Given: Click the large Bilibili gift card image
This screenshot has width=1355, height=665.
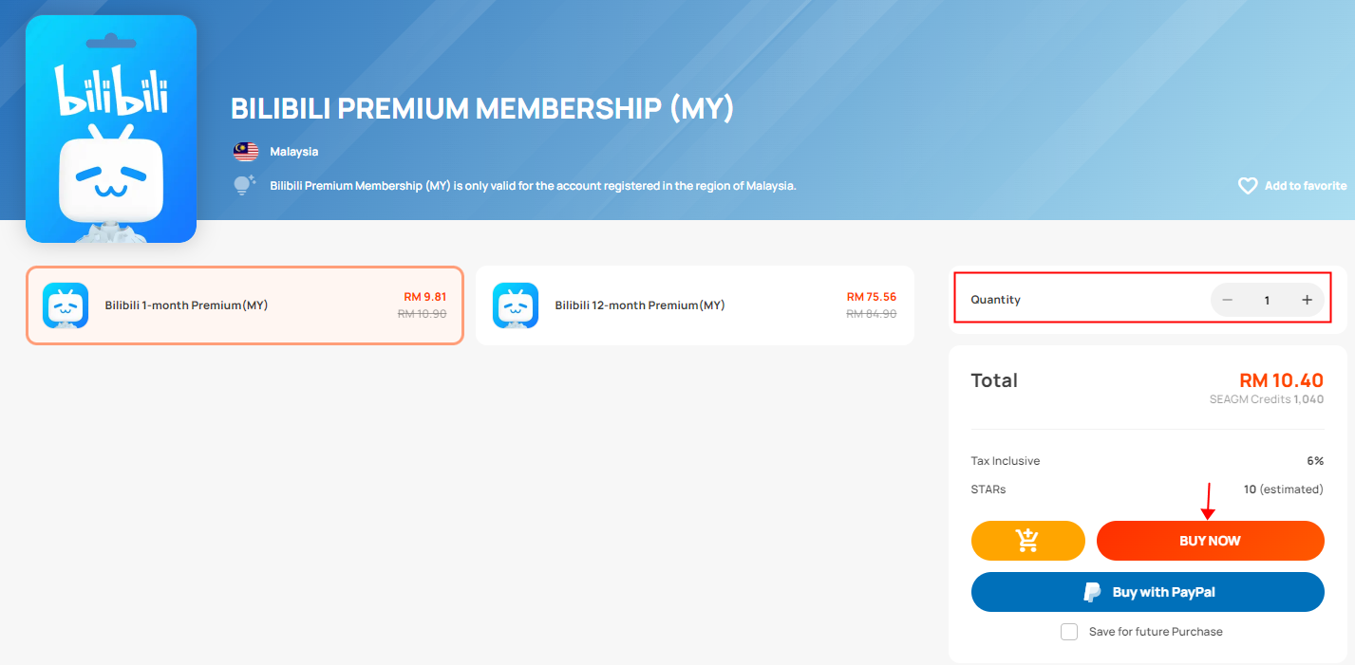Looking at the screenshot, I should click(111, 129).
